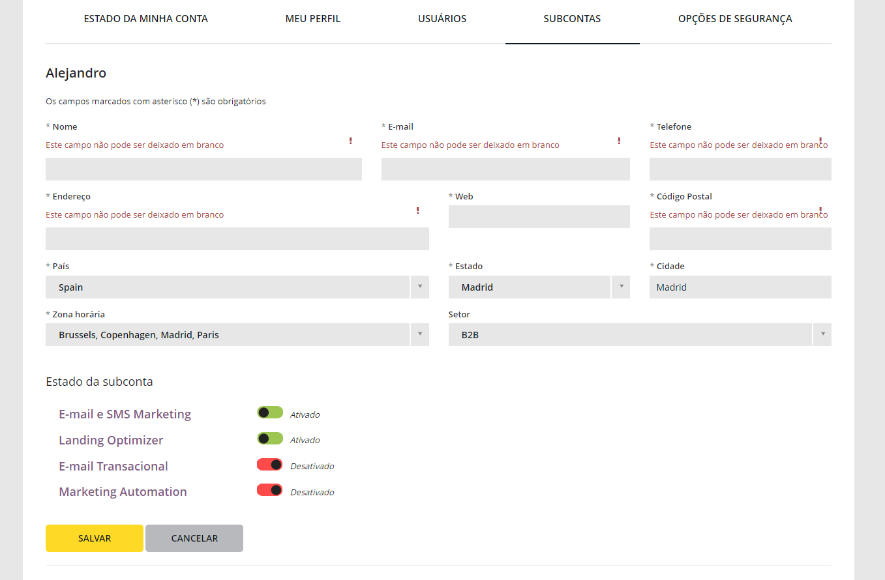
Task: Open the Opções de Segurança tab
Action: click(x=735, y=19)
